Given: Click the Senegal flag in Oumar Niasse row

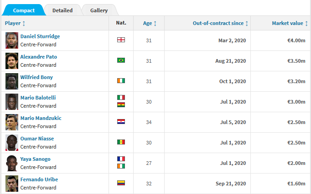Looking at the screenshot, I should (x=121, y=142).
